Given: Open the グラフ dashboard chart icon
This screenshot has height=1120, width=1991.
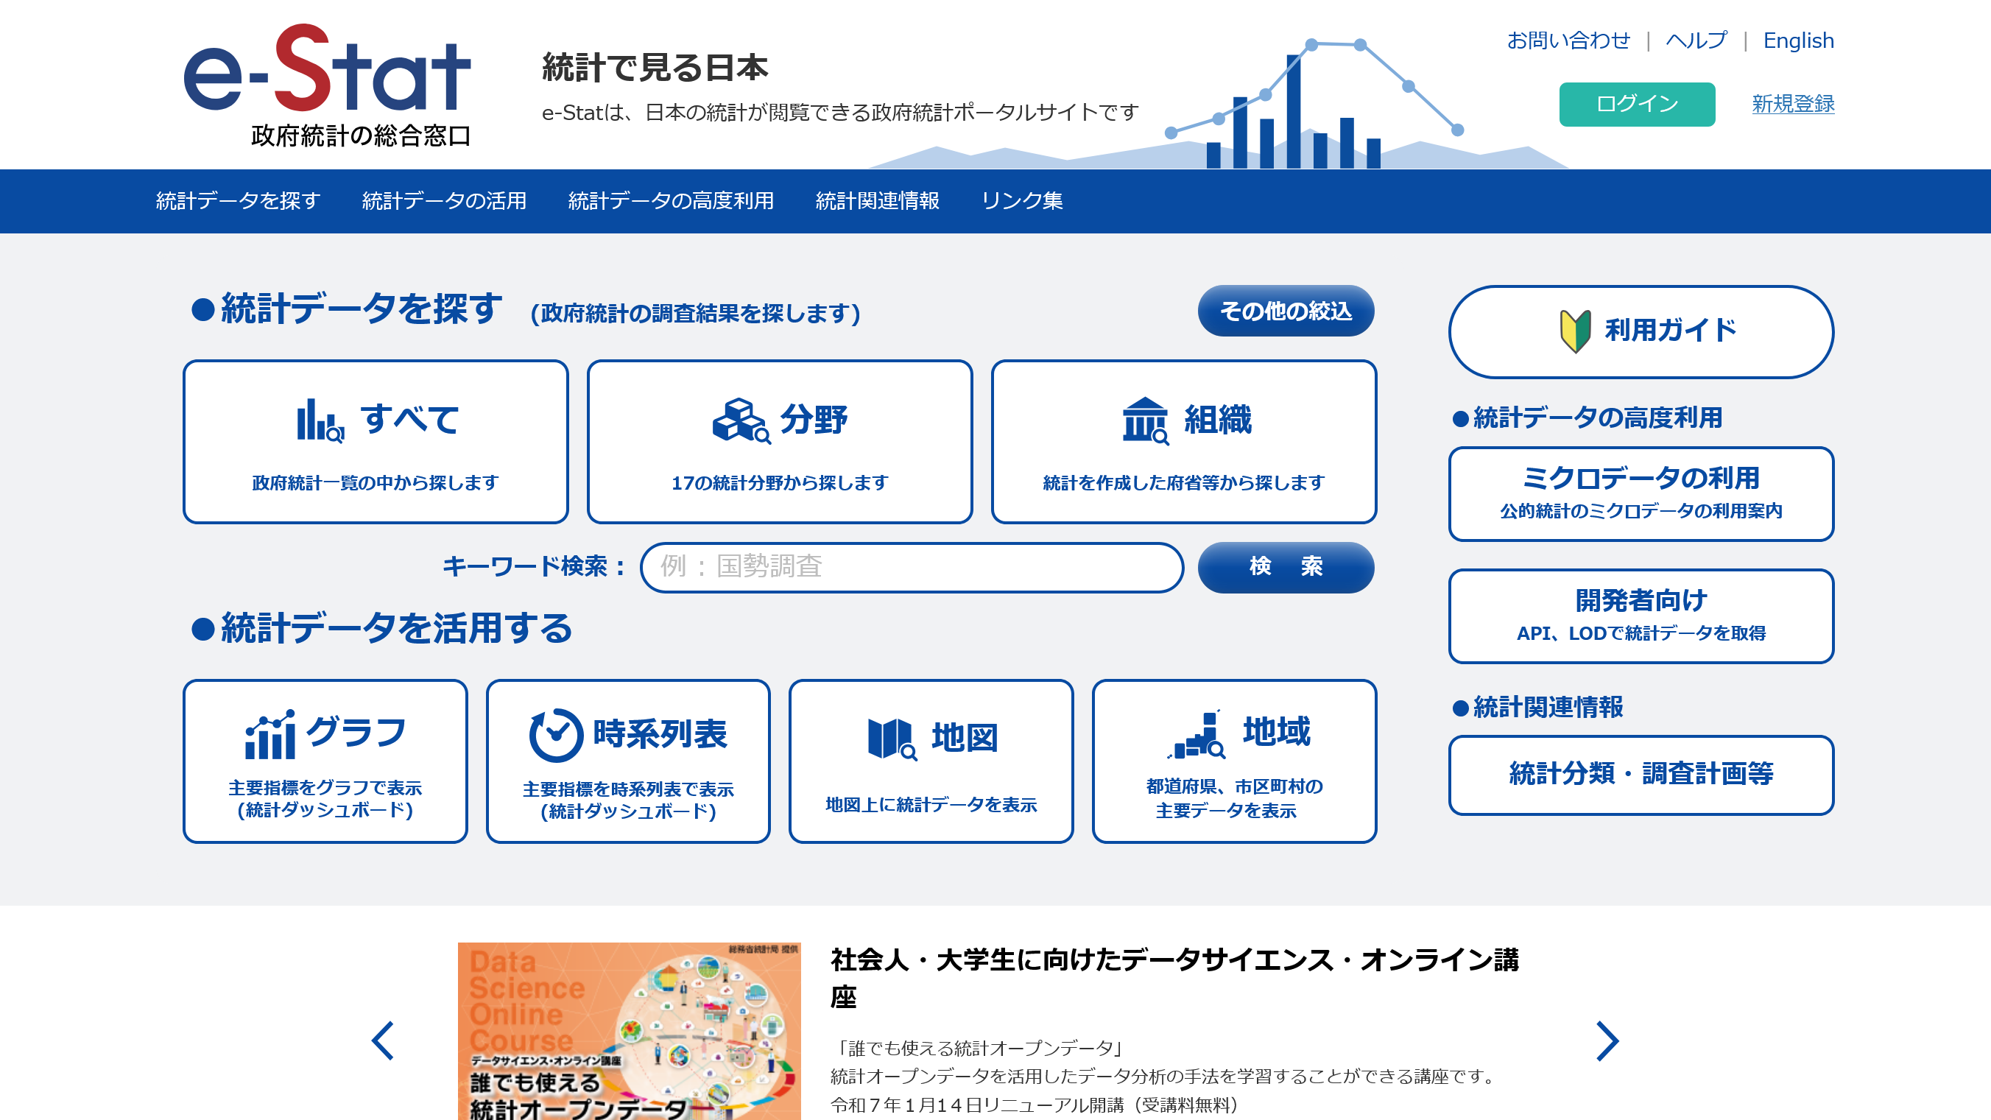Looking at the screenshot, I should coord(269,734).
